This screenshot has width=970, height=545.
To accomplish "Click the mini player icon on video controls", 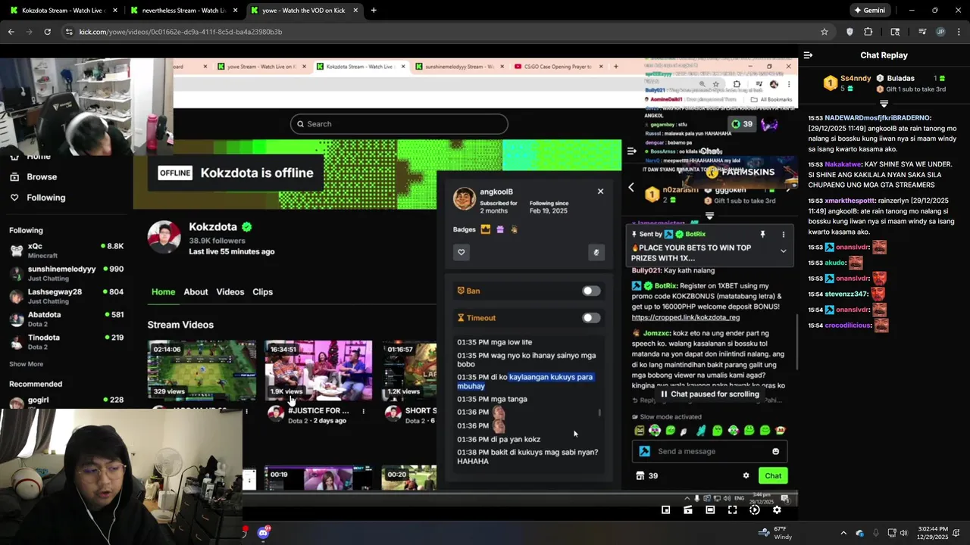I will click(665, 510).
